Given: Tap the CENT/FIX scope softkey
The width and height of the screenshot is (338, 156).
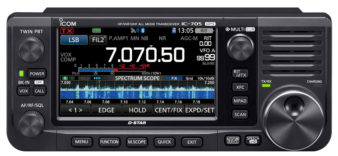Looking at the screenshot, I should 168,110.
